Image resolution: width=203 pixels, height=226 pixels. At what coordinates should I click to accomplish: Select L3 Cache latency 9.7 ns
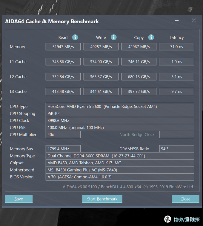pyautogui.click(x=176, y=92)
